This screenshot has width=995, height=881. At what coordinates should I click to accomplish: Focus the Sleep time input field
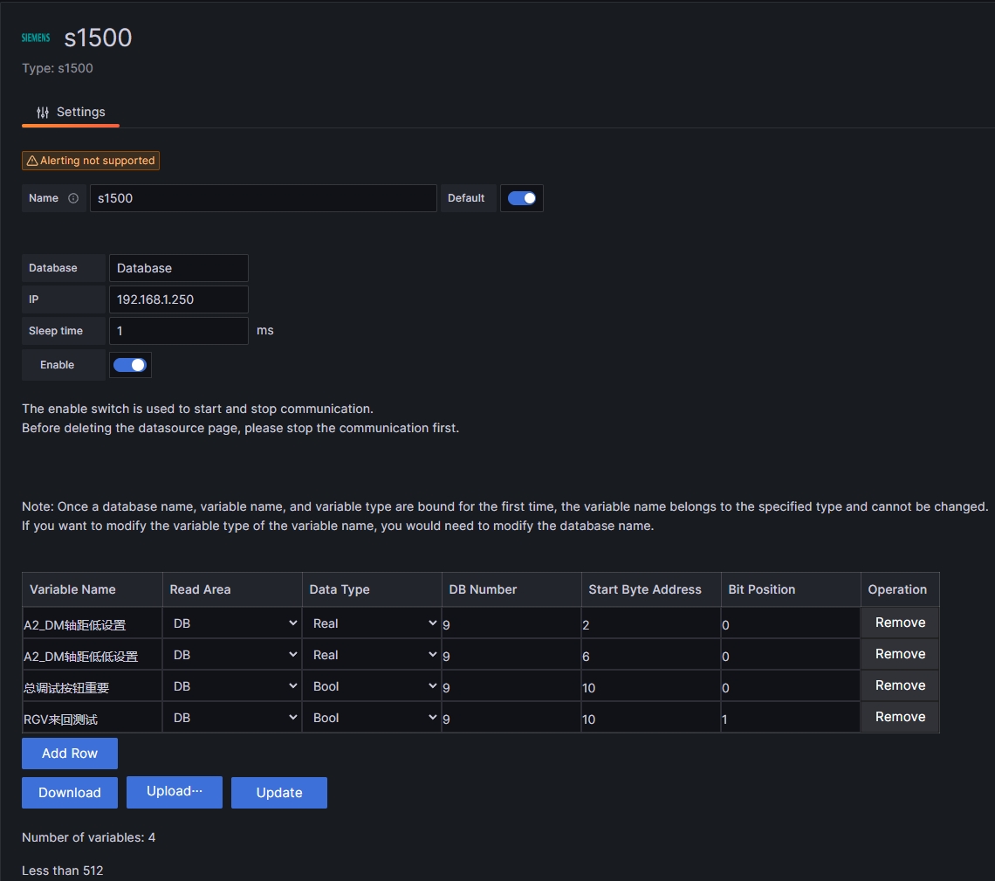coord(179,331)
